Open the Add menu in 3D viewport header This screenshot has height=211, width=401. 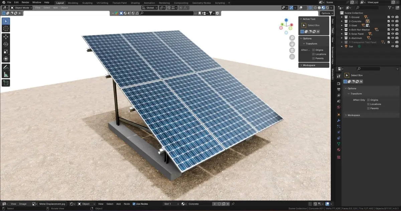coord(55,8)
